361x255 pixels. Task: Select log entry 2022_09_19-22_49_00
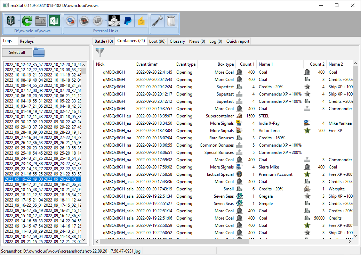[x=42, y=179]
